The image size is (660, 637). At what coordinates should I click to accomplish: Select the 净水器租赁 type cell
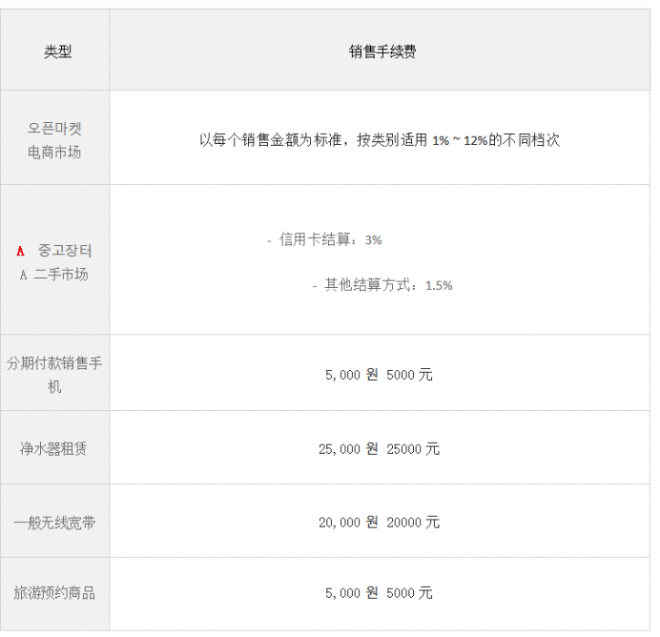[54, 449]
